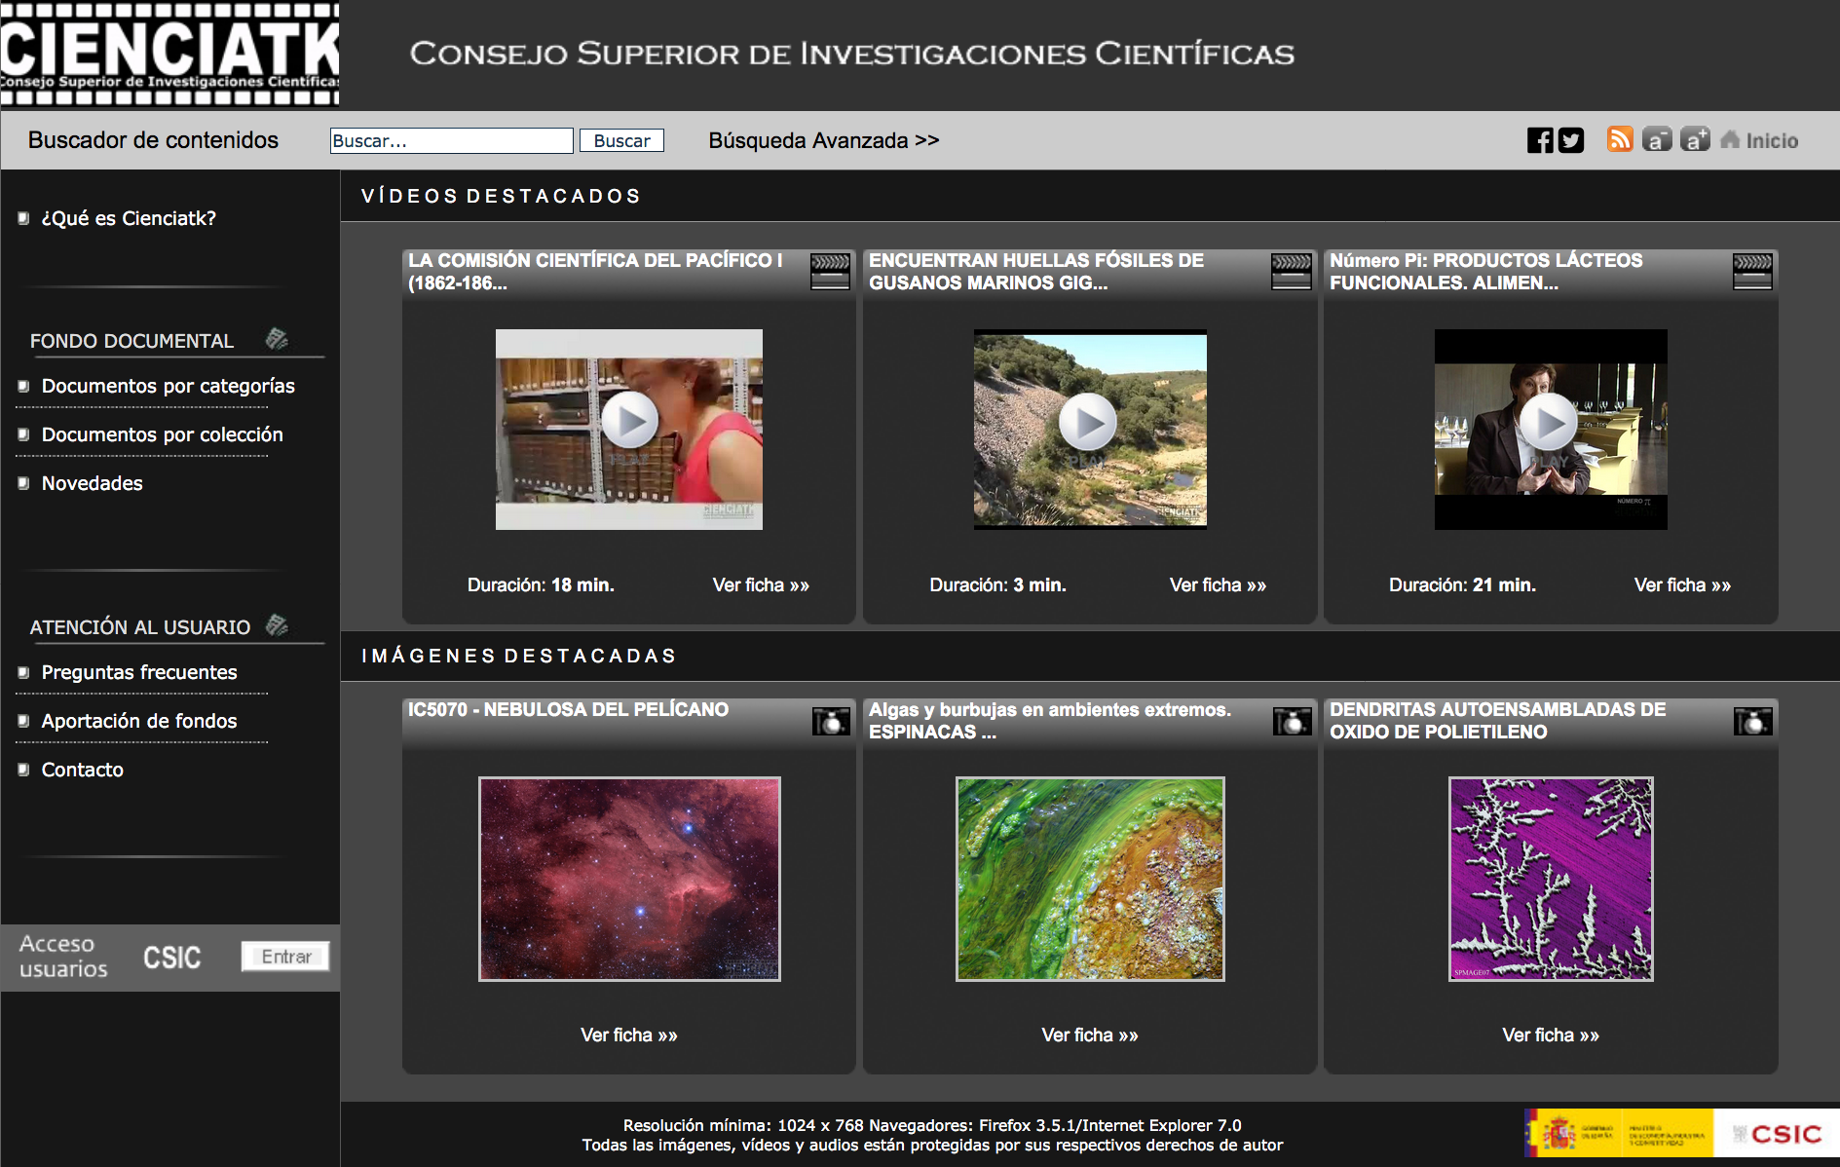Click title 'Algas y burbujas en ambientes extremos'
The image size is (1840, 1167).
click(1050, 721)
